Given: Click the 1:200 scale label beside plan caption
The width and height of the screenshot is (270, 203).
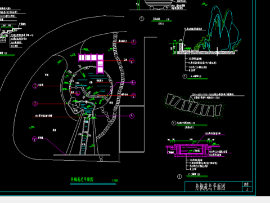Looking at the screenshot, I should click(x=115, y=180).
